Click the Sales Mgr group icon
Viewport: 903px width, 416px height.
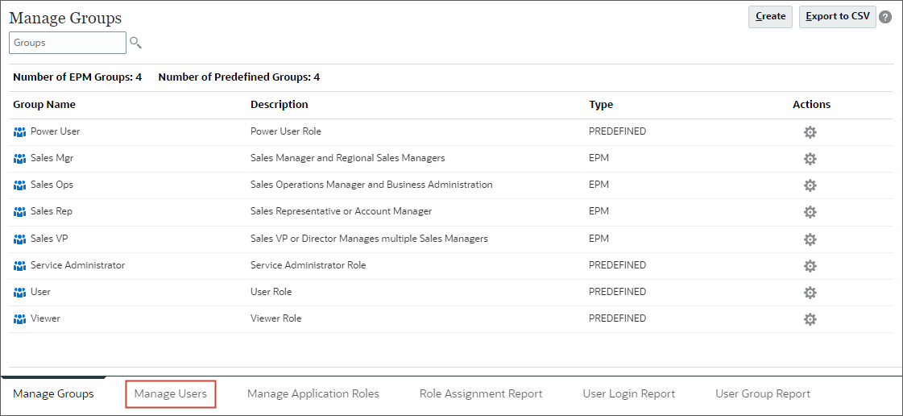tap(19, 159)
